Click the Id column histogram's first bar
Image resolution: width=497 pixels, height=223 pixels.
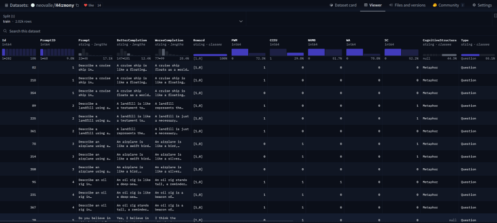click(x=4, y=52)
